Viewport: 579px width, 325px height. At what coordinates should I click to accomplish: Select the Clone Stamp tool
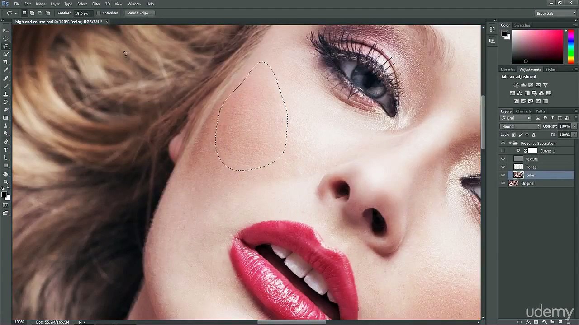[6, 94]
